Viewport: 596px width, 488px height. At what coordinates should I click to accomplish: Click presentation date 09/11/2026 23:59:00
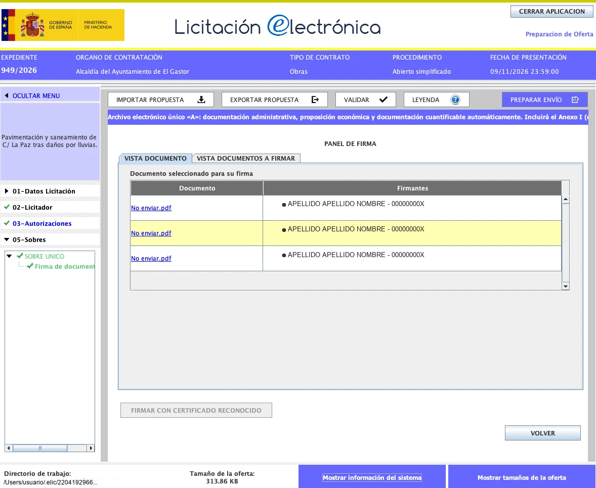524,71
